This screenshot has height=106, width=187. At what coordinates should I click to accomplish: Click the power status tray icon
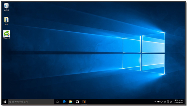click(158, 102)
